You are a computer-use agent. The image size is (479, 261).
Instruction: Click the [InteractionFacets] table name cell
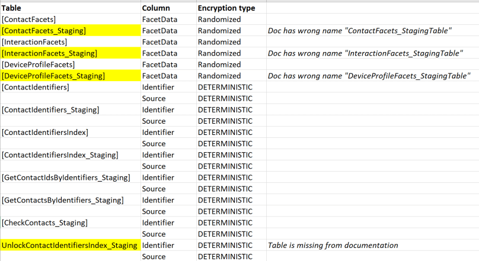click(x=34, y=42)
